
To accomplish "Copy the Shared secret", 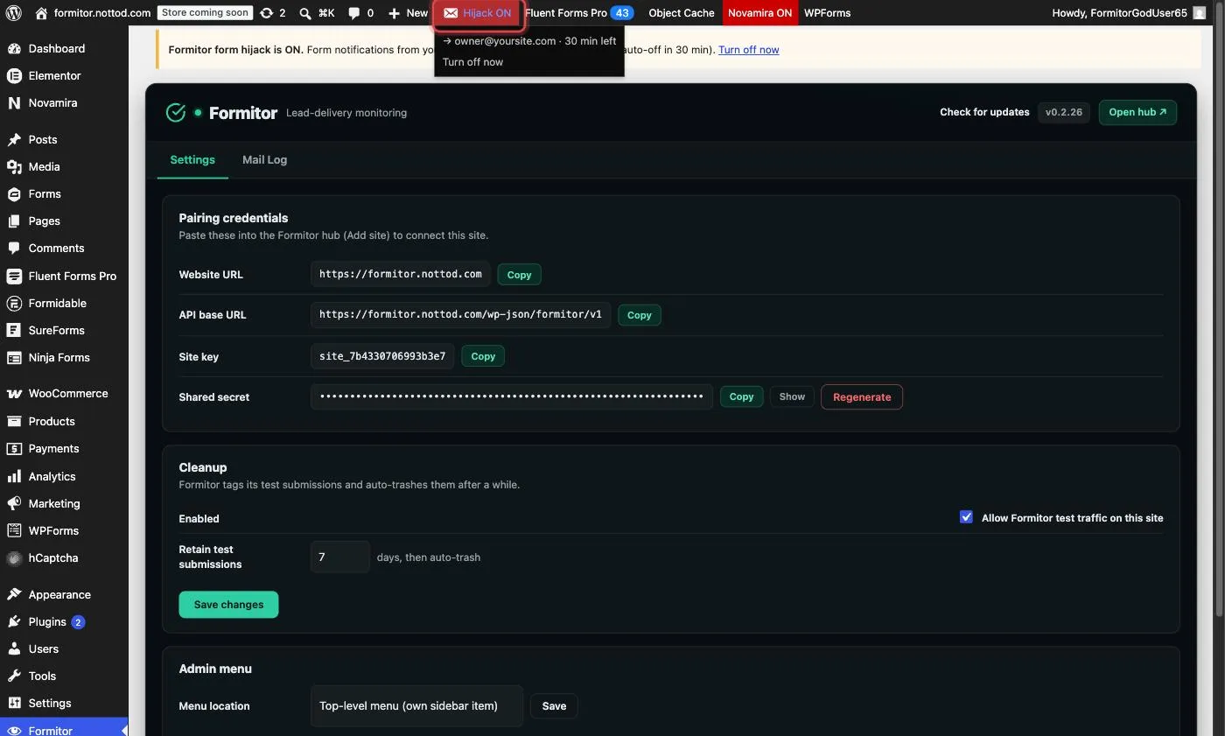I will click(741, 396).
